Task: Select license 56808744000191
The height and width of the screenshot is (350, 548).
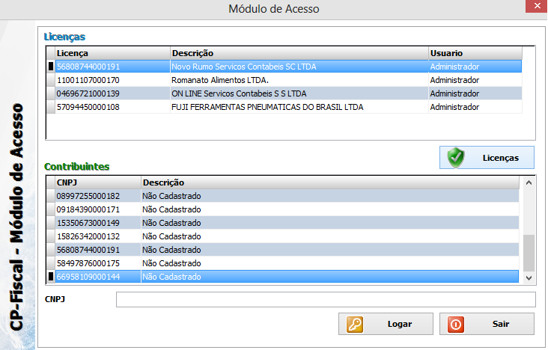Action: [x=88, y=67]
